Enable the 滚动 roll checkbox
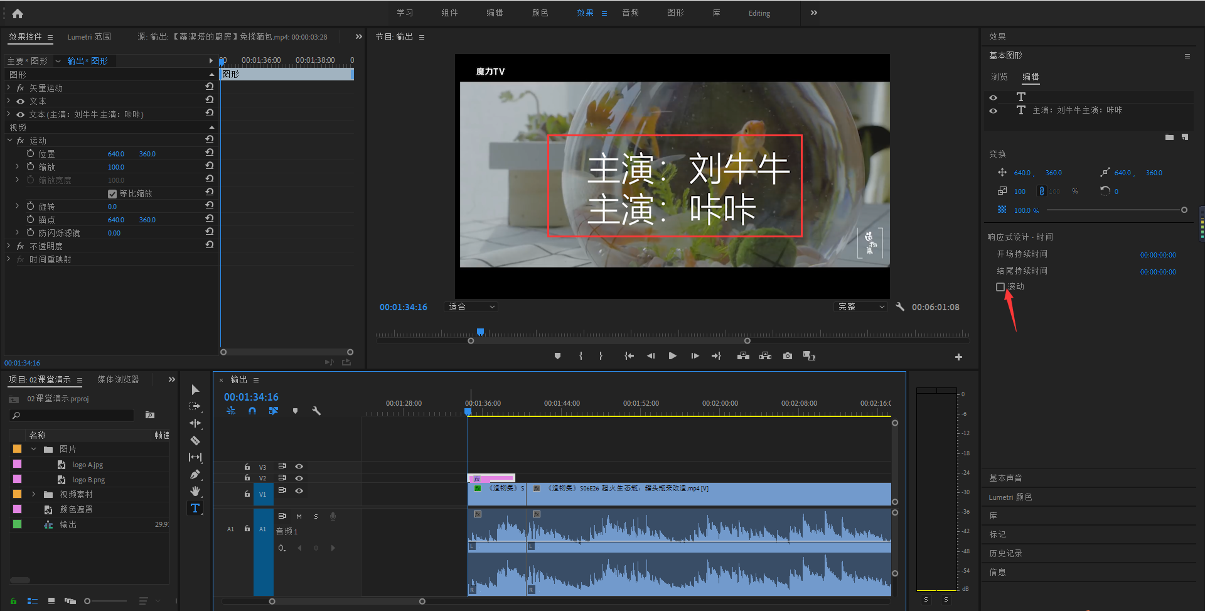This screenshot has height=611, width=1205. (1000, 287)
